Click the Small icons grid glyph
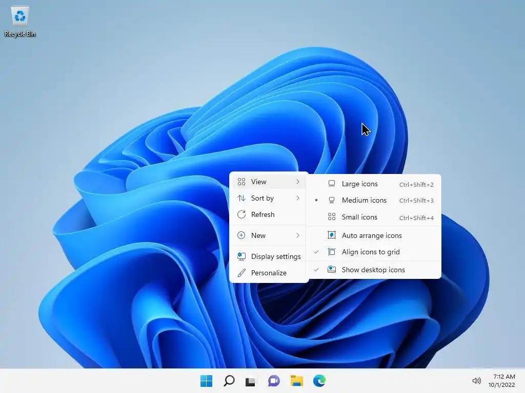525x393 pixels. (332, 217)
